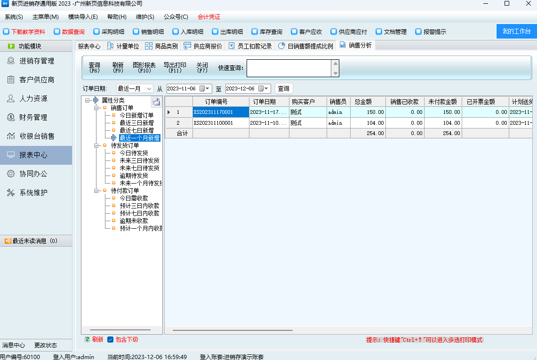The height and width of the screenshot is (360, 537).
Task: Click horizontal scrollbar under data grid
Action: coord(232,330)
